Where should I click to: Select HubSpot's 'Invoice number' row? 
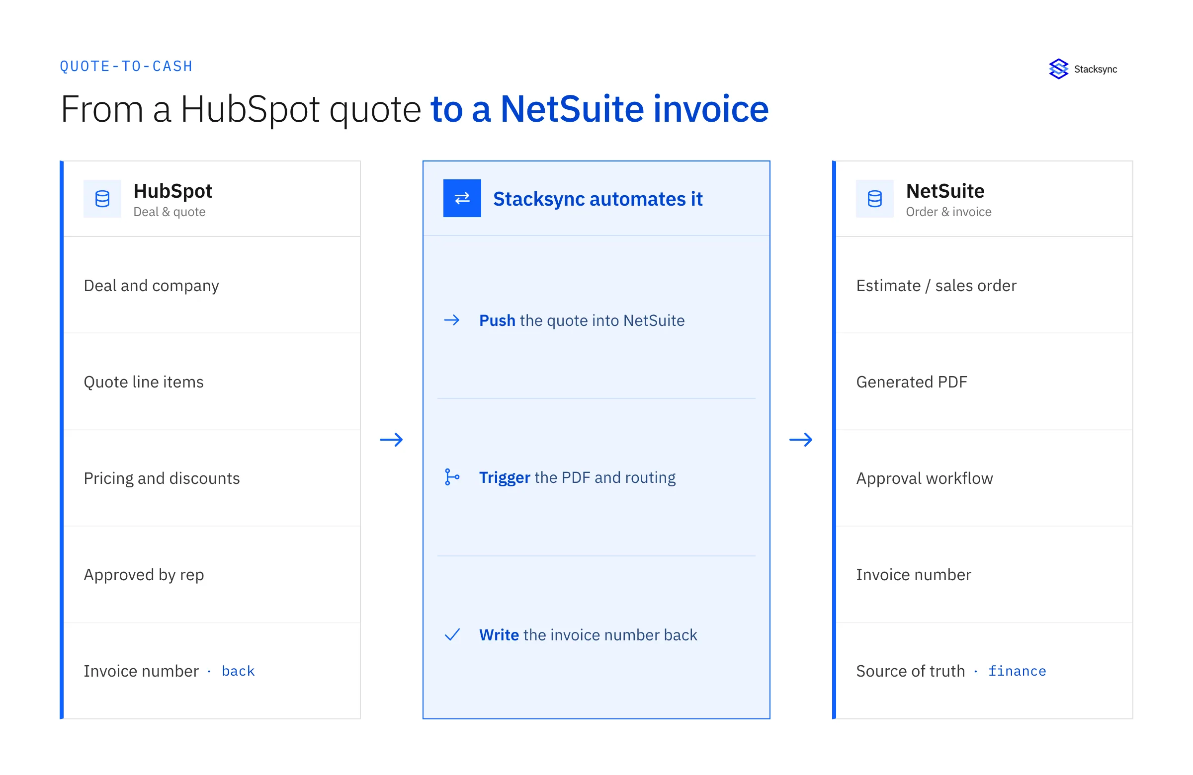click(212, 671)
